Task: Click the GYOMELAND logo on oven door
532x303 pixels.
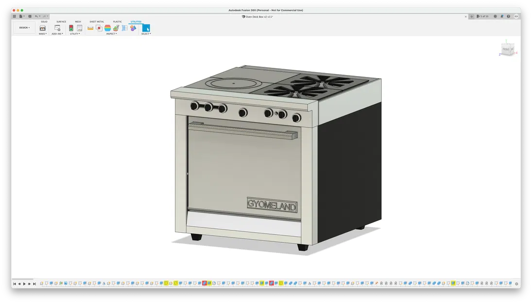Action: pos(272,205)
